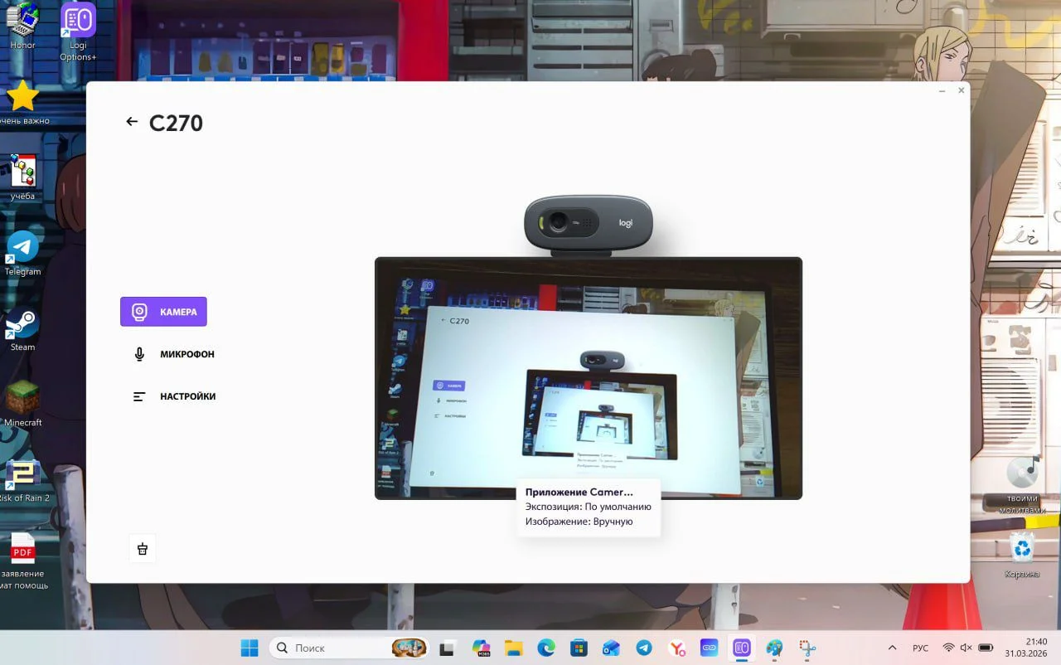Click the C270 webcam picture

tap(589, 224)
